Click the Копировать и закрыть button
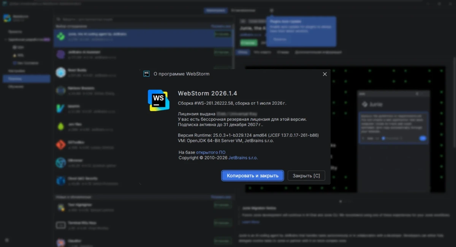This screenshot has width=456, height=247. pos(253,176)
